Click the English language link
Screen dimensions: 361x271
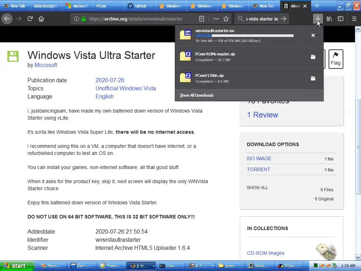104,96
